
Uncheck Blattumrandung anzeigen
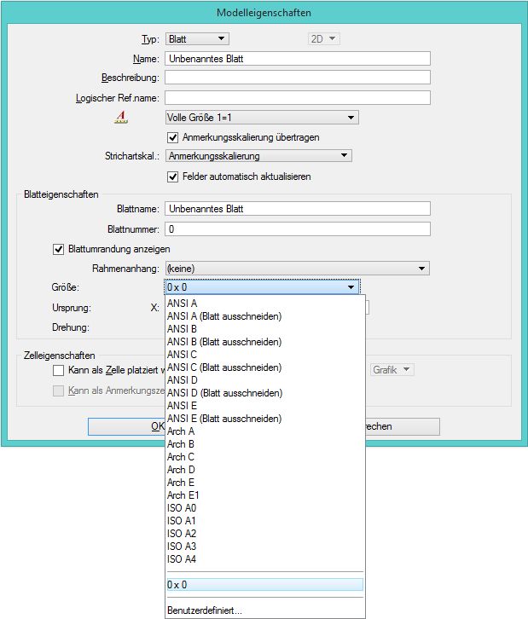tap(58, 249)
